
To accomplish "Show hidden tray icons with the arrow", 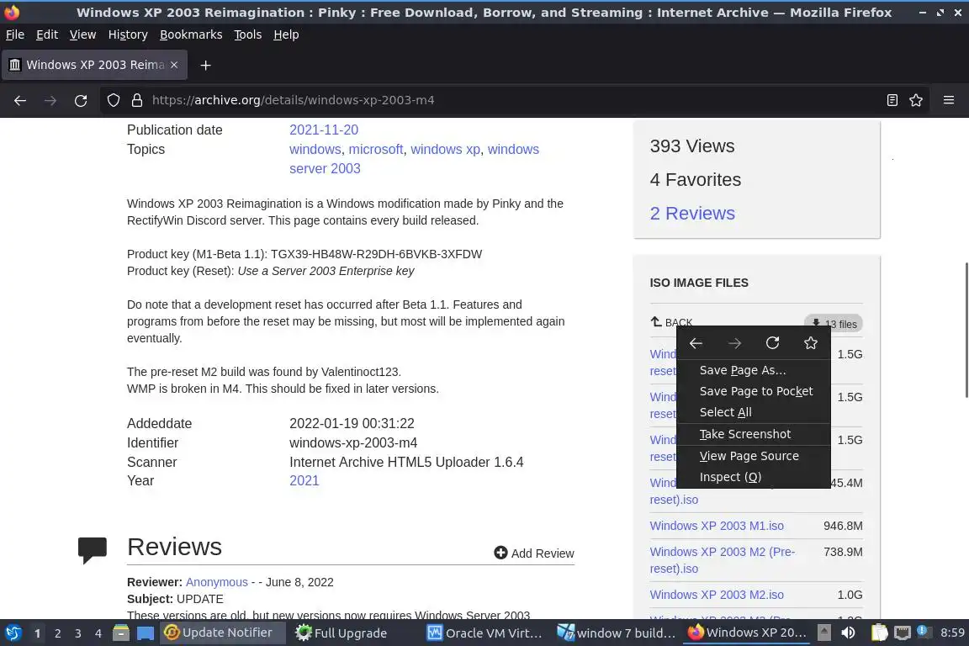I will [823, 633].
